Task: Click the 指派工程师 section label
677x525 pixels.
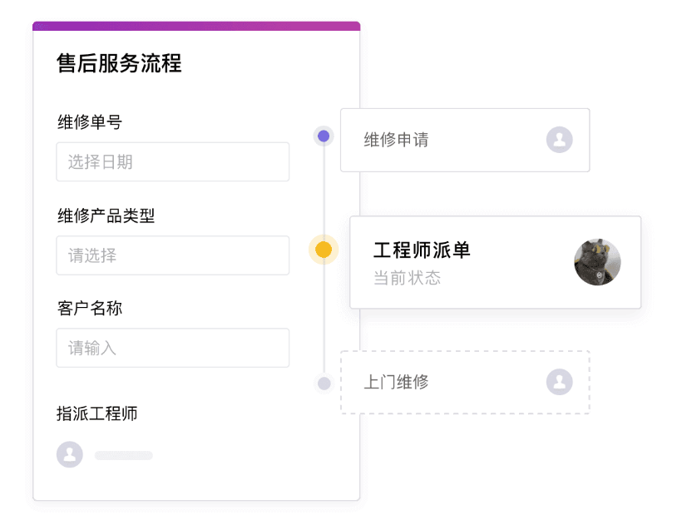Action: (x=97, y=414)
